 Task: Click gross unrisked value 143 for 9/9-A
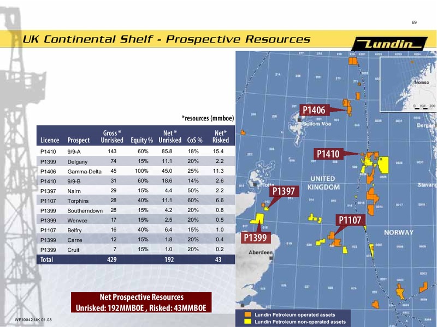(x=112, y=152)
